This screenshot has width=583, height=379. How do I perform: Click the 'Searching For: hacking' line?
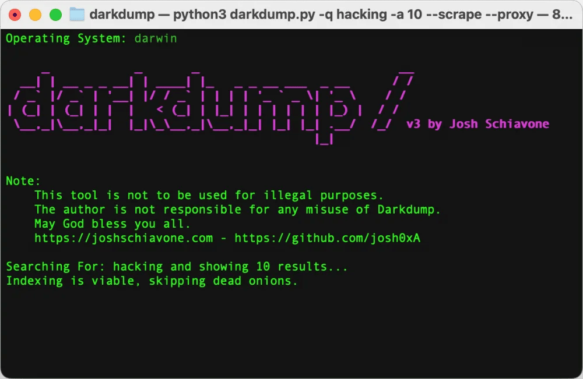coord(177,267)
